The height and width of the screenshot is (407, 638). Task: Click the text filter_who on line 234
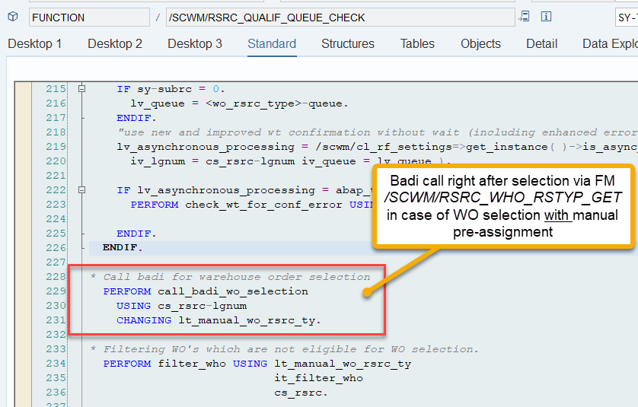192,364
